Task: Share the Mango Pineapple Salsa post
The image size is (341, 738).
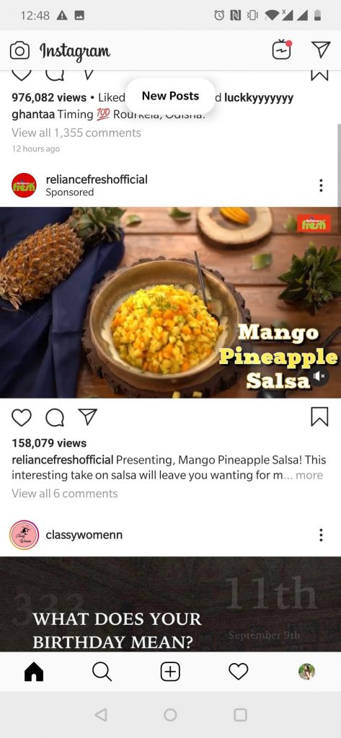Action: point(88,417)
